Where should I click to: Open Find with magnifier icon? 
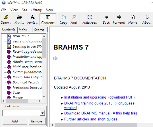click(x=74, y=17)
